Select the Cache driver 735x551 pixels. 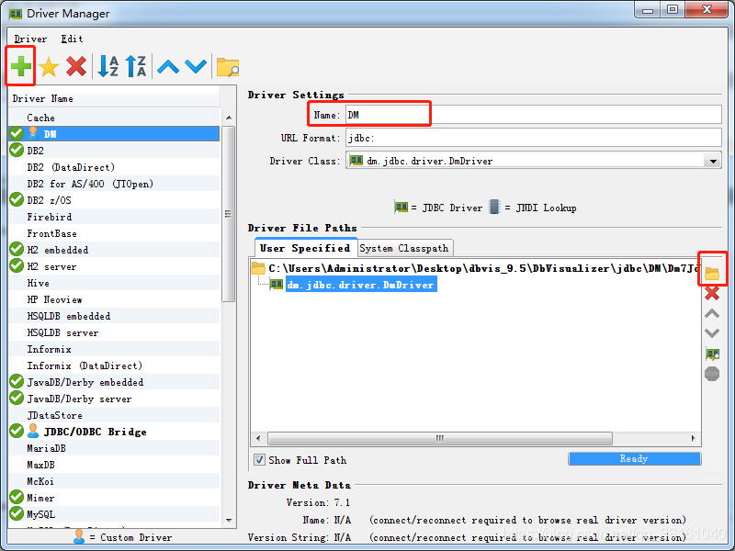[x=114, y=118]
